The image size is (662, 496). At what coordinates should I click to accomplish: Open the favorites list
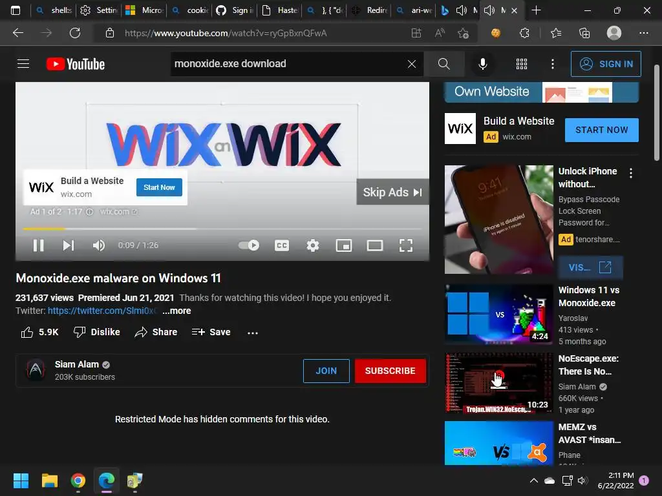(x=556, y=33)
